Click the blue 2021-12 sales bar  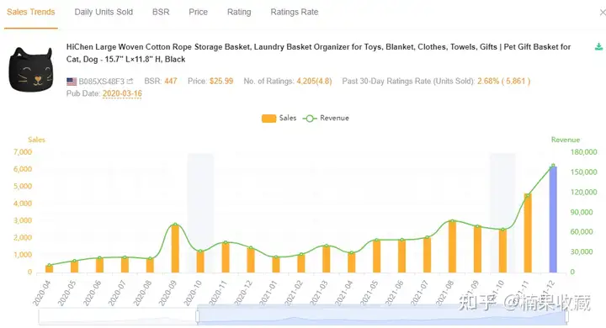point(553,220)
